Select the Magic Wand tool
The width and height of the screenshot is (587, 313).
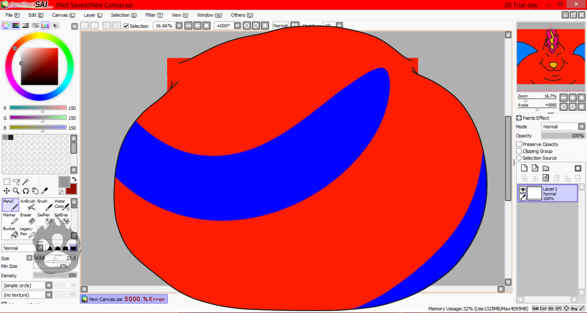click(x=26, y=182)
